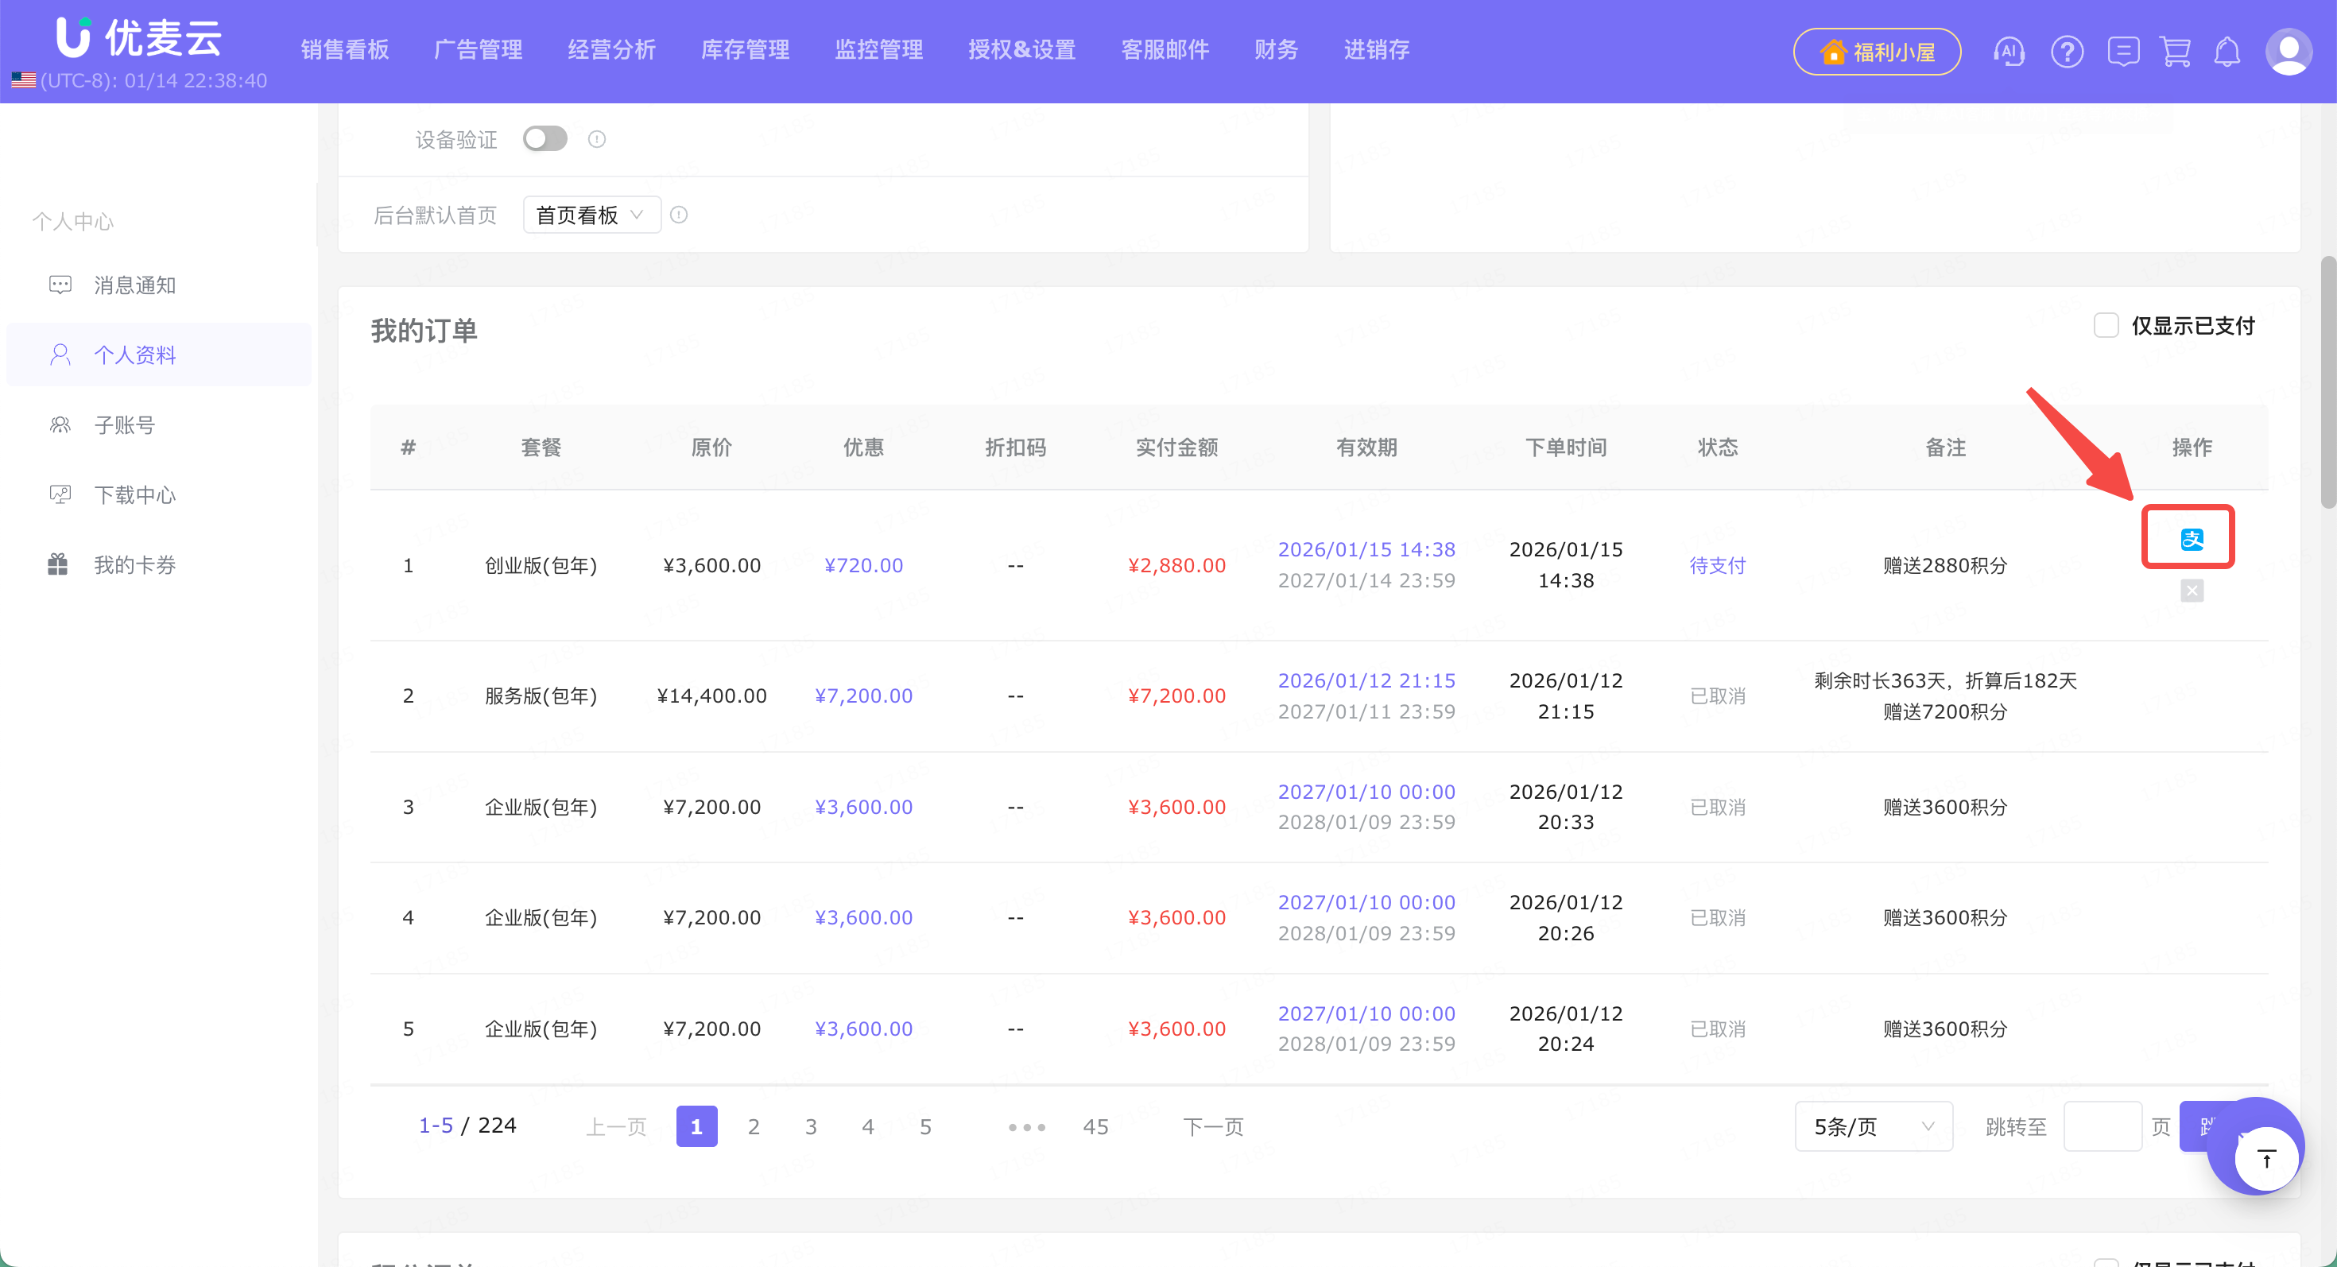Open the help question mark icon
This screenshot has width=2337, height=1267.
(2067, 52)
